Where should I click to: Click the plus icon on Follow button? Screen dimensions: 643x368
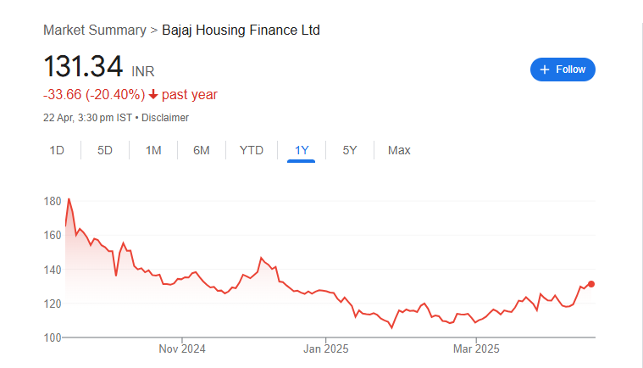coord(545,70)
